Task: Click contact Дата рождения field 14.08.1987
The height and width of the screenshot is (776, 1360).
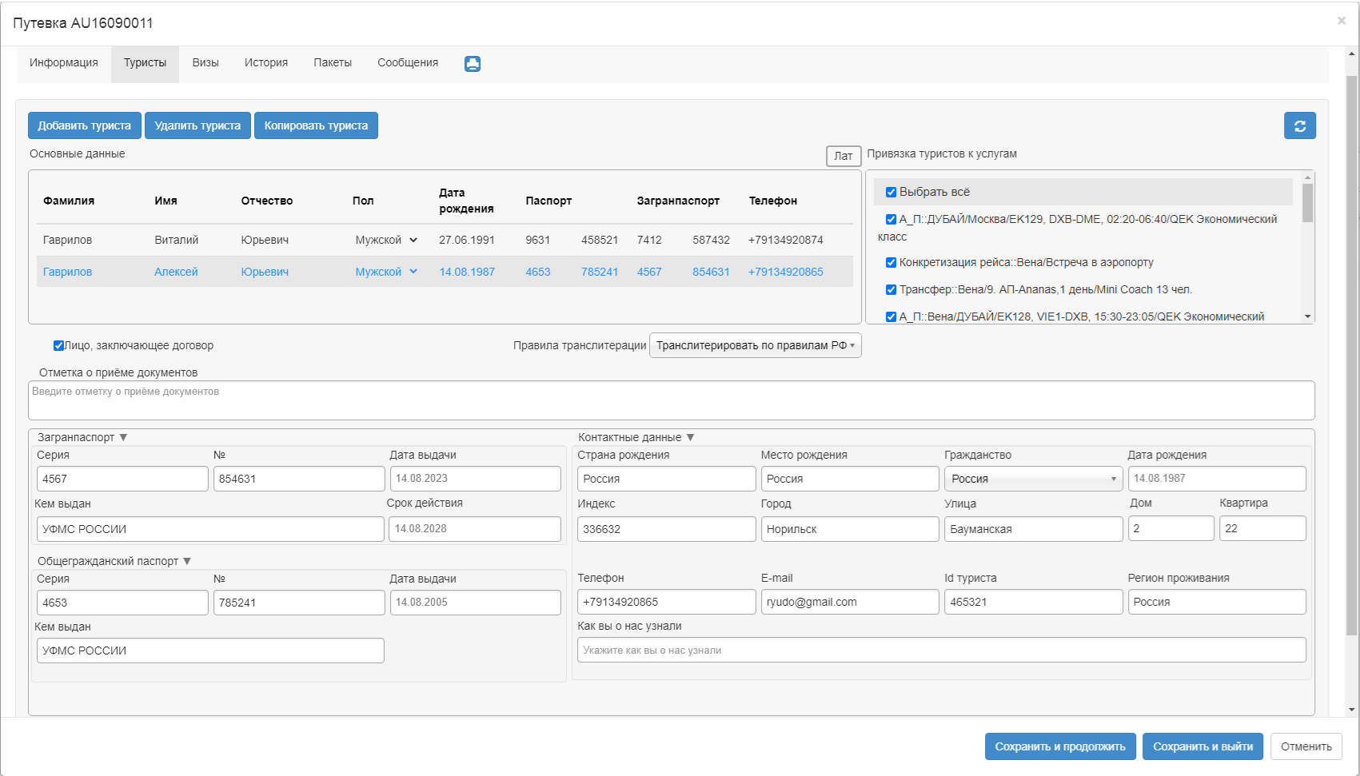Action: 1217,479
